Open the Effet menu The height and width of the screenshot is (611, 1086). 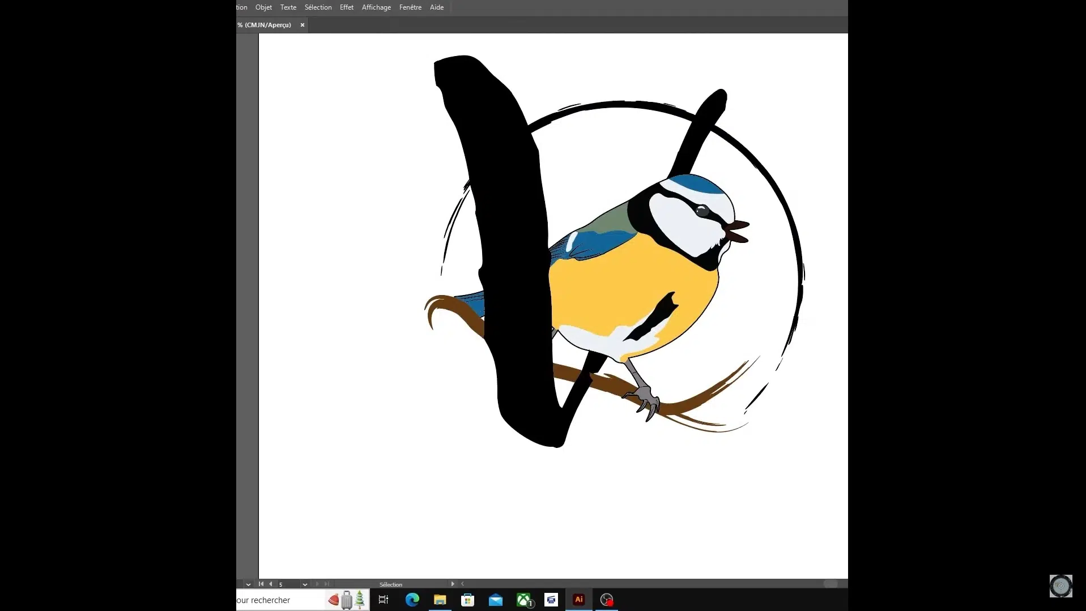point(347,7)
